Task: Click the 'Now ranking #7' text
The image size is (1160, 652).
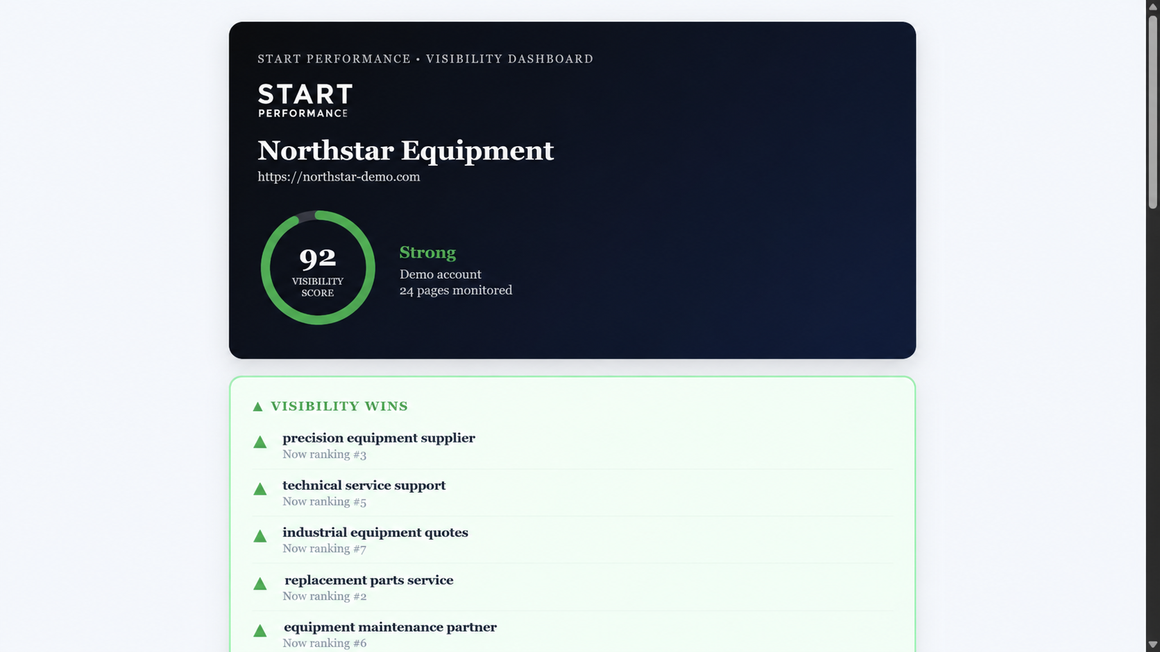Action: coord(324,549)
